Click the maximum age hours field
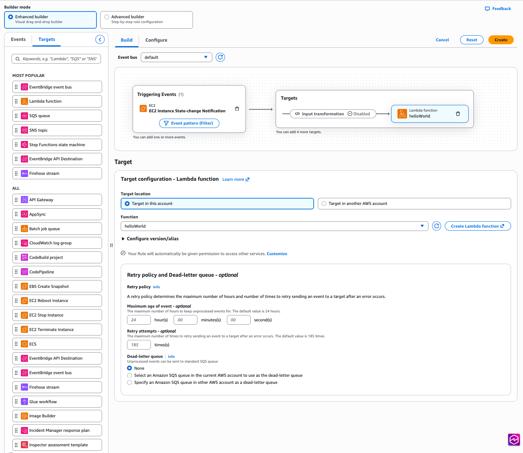 139,320
